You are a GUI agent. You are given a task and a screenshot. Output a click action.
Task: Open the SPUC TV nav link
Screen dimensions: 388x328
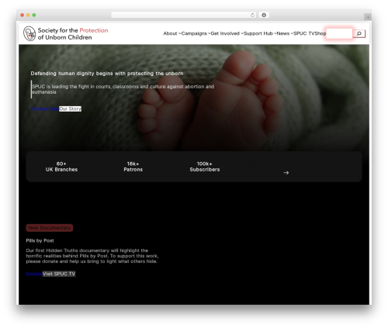pos(304,33)
